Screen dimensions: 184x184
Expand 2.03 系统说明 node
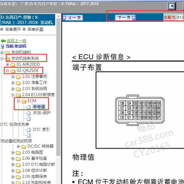pyautogui.click(x=13, y=89)
